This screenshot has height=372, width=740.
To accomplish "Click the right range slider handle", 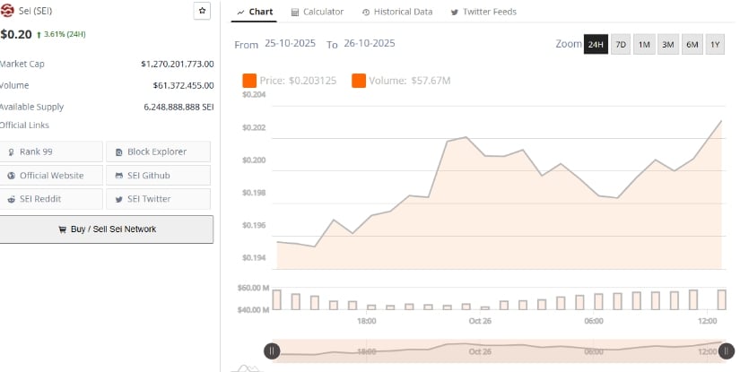I will [x=727, y=351].
